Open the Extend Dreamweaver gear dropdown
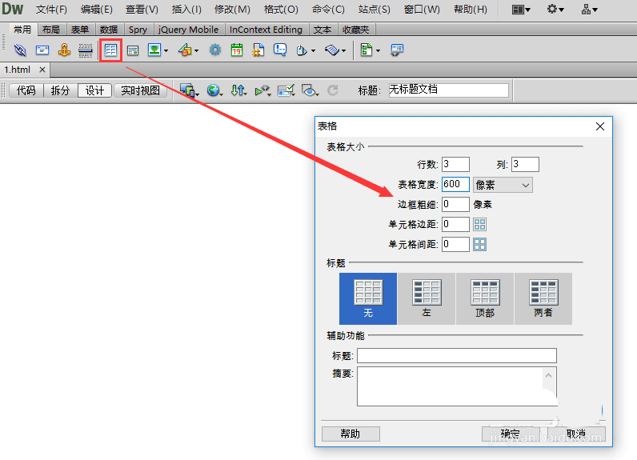This screenshot has height=460, width=637. tap(555, 10)
